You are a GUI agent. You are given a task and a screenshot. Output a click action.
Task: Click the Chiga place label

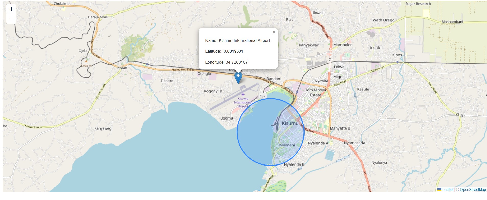point(460,114)
